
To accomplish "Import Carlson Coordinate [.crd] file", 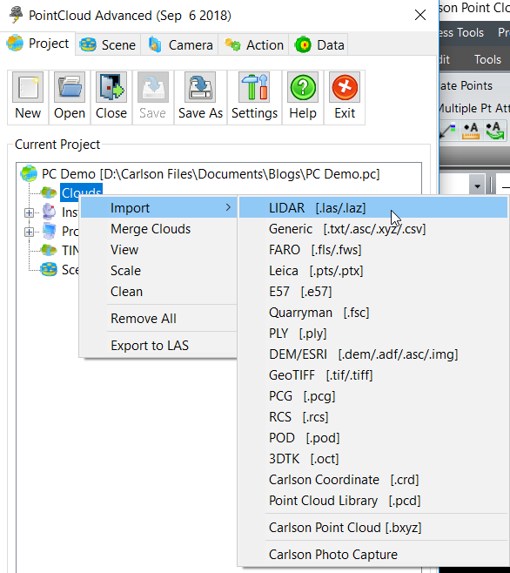I will (373, 480).
